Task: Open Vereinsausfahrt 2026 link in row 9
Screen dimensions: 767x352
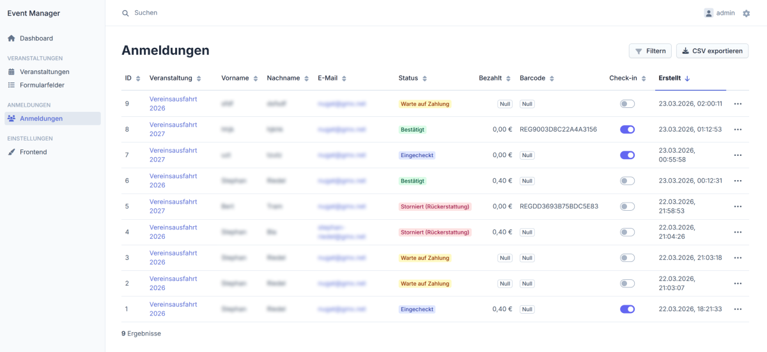Action: [x=173, y=103]
